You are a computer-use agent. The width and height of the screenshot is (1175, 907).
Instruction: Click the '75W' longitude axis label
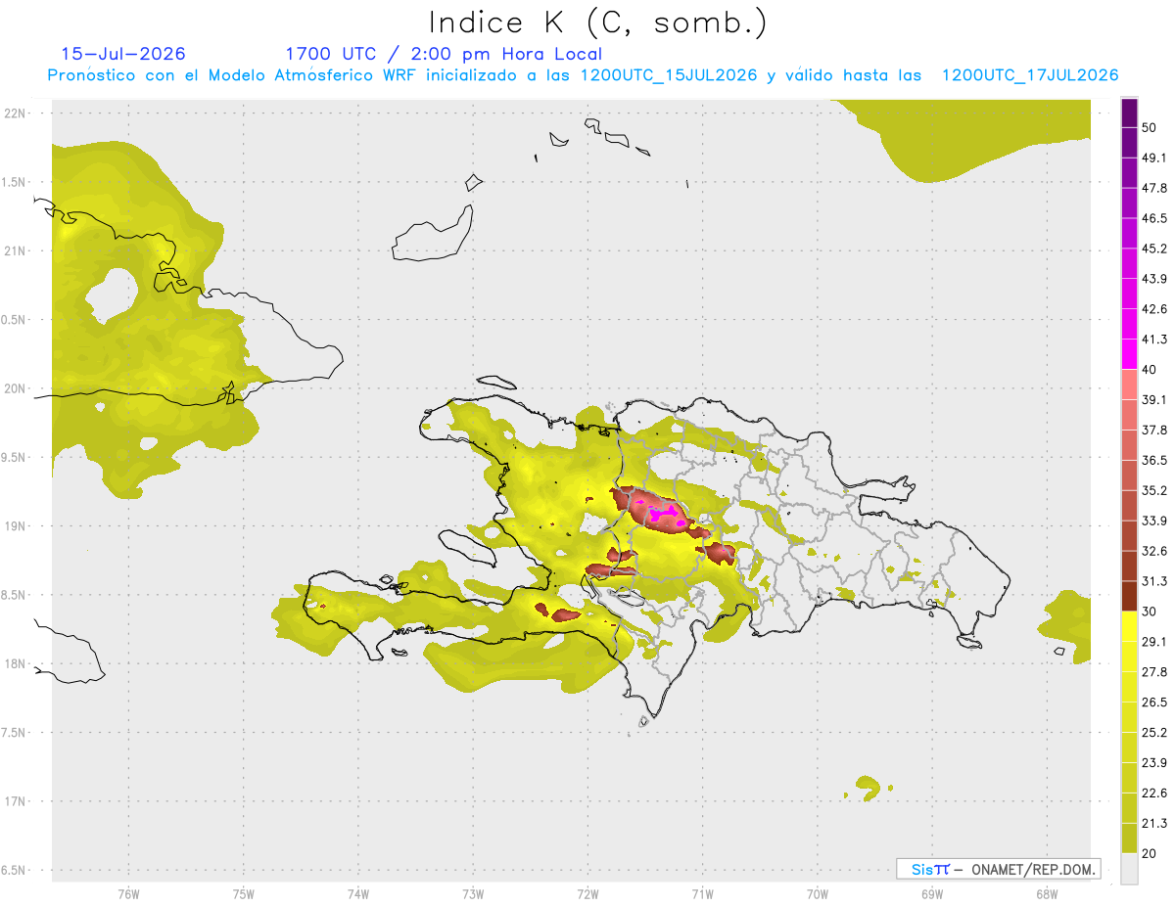click(243, 893)
